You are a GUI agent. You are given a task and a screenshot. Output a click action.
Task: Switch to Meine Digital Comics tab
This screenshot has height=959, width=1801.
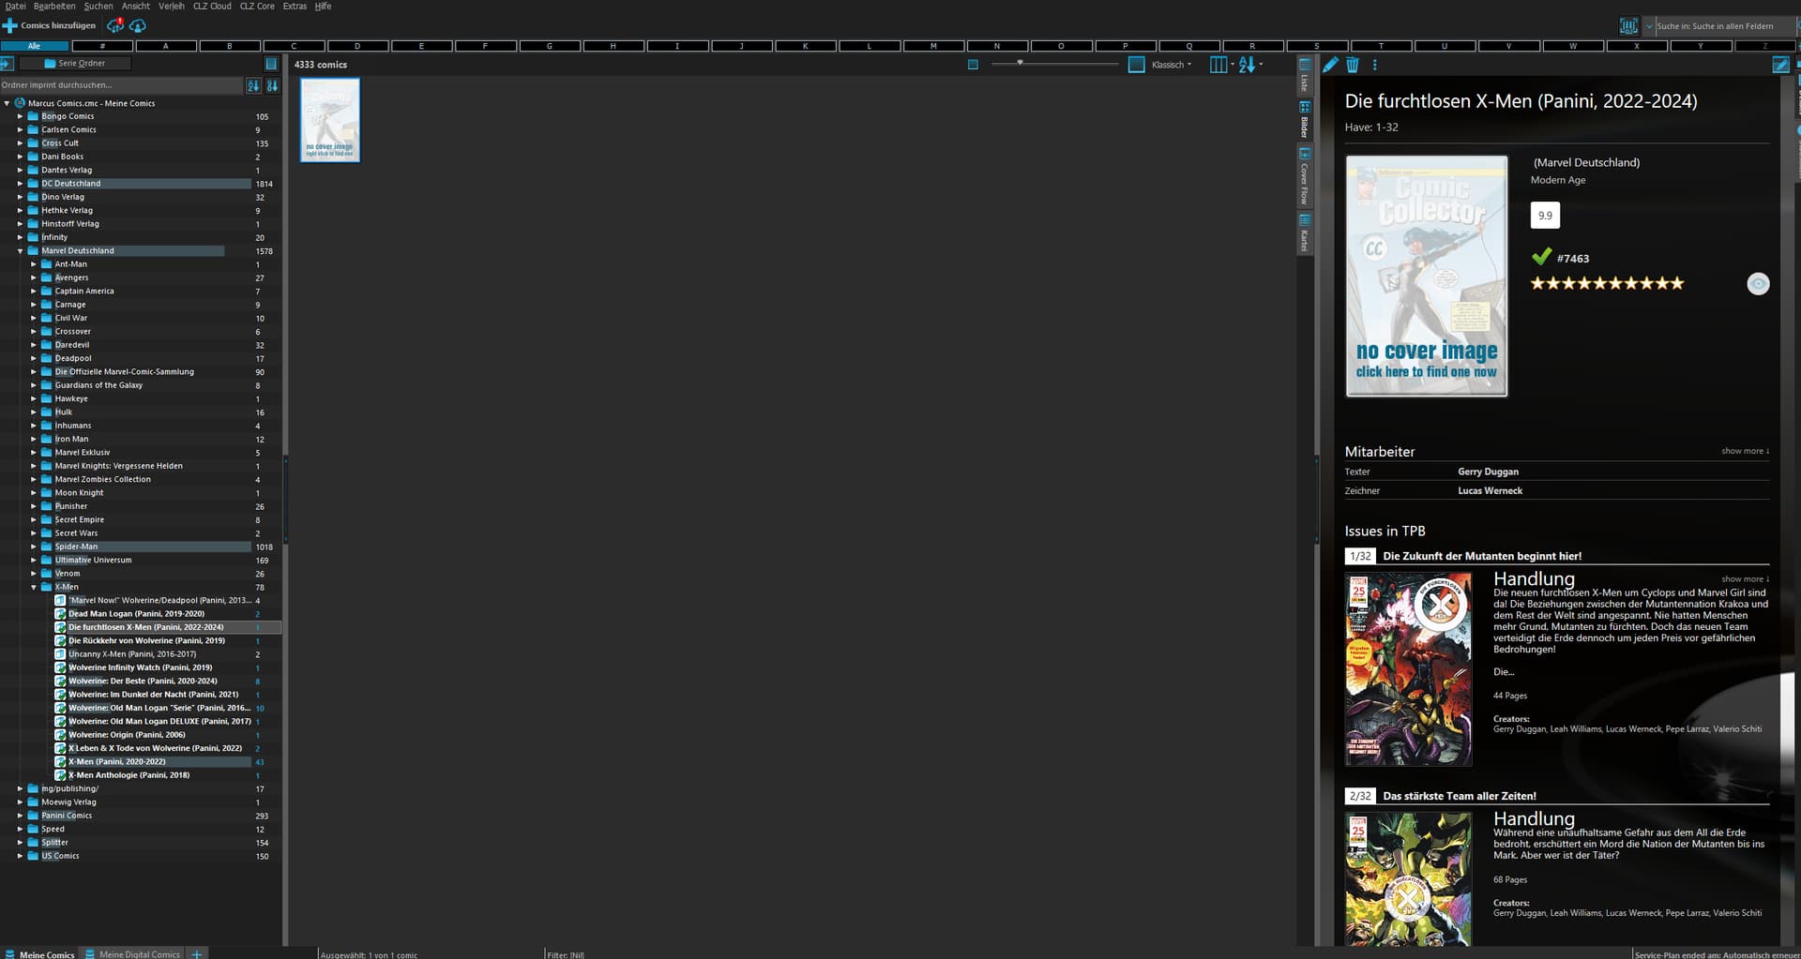click(x=132, y=953)
